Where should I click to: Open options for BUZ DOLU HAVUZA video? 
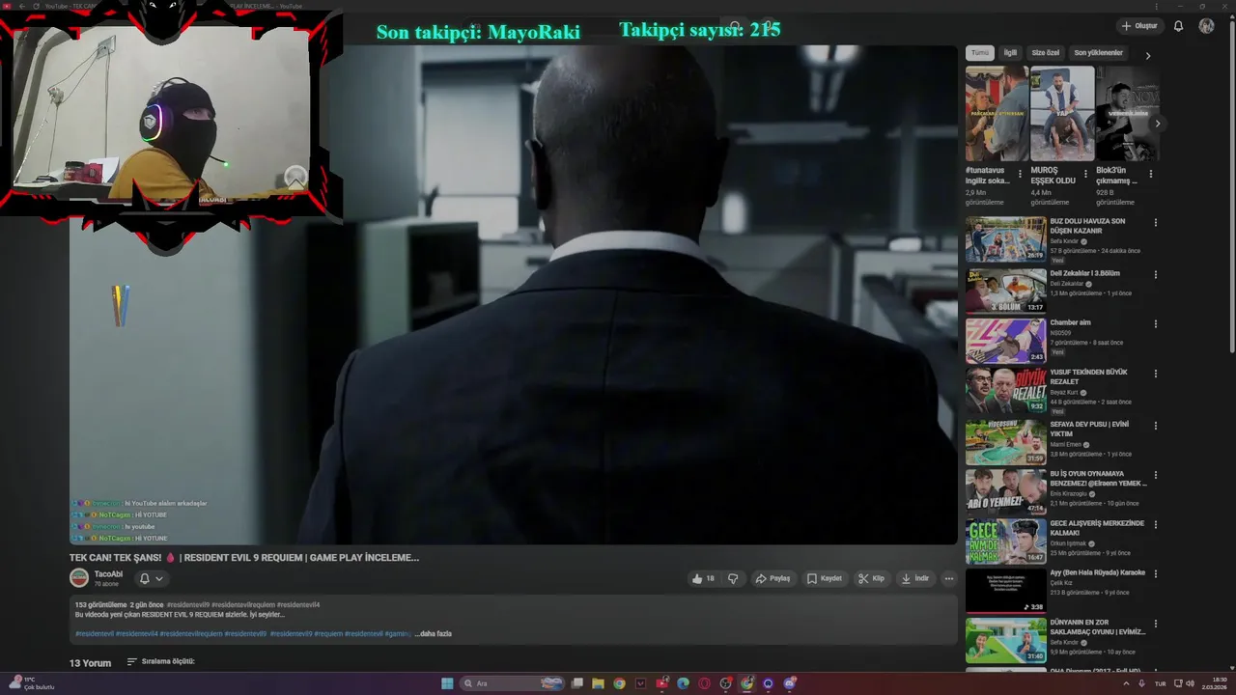(x=1156, y=223)
